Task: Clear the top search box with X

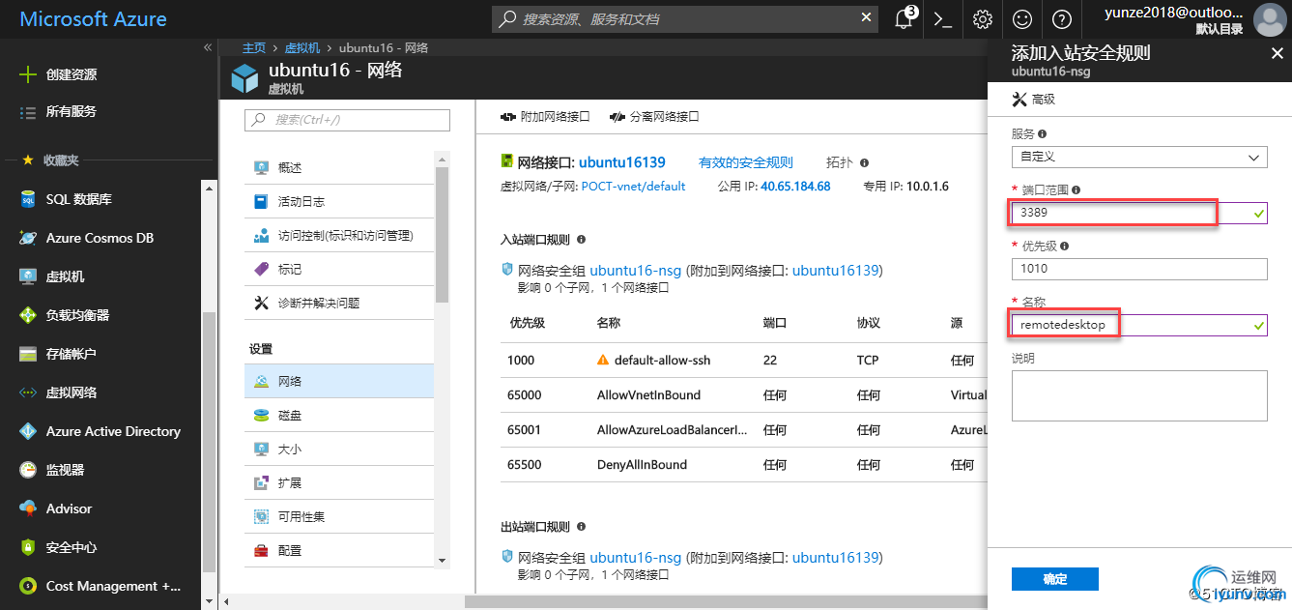Action: 866,17
